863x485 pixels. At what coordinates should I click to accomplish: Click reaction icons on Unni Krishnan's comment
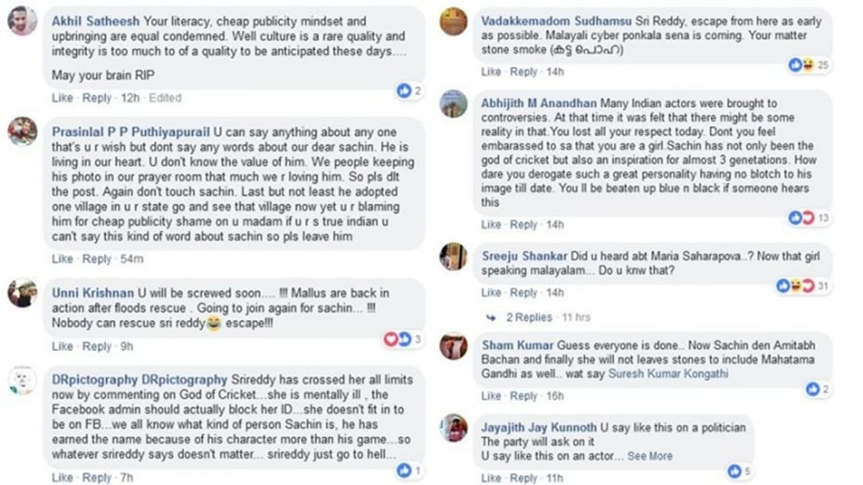[x=397, y=339]
